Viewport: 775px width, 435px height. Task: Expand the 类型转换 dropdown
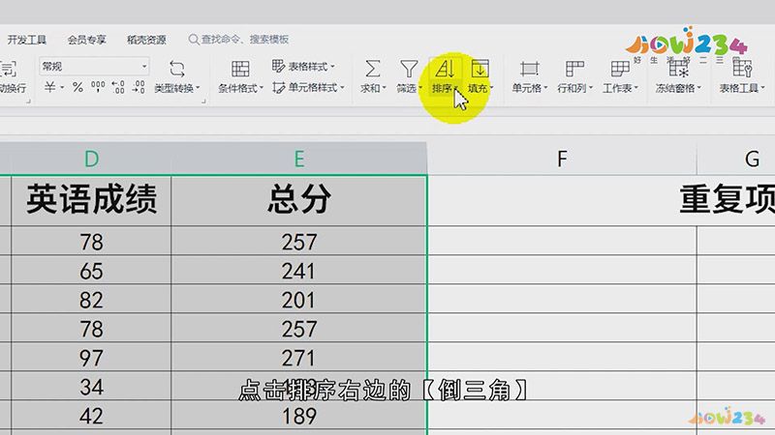198,88
